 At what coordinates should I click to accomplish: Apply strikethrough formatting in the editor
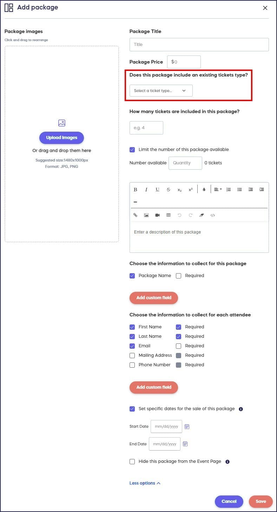pos(169,190)
